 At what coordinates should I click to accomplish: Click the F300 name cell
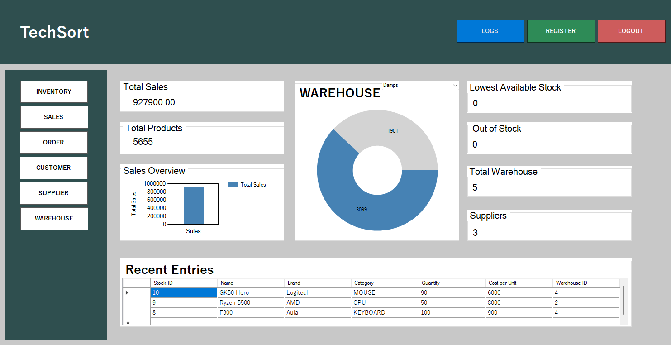click(251, 313)
